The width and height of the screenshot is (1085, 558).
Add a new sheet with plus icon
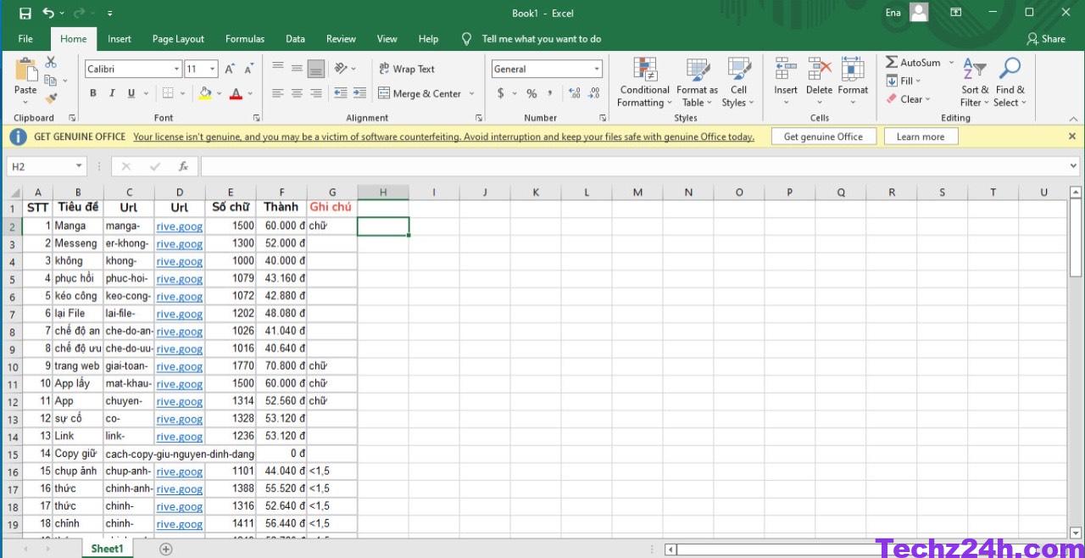(166, 549)
